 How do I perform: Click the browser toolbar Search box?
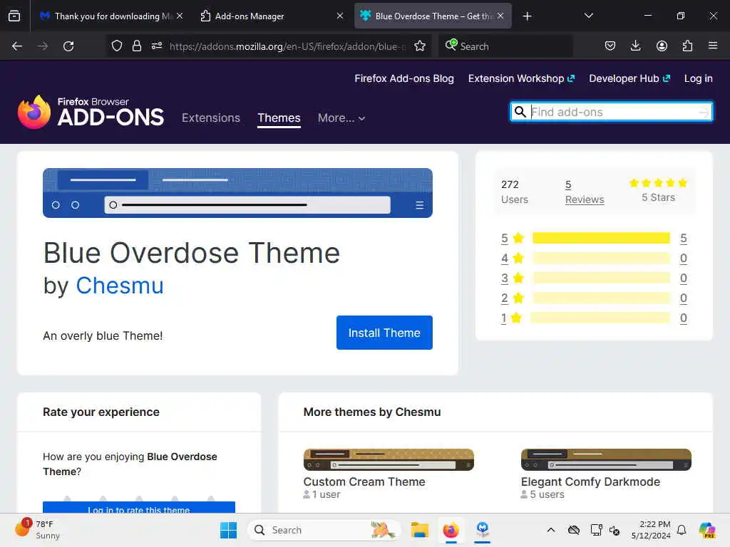[506, 46]
